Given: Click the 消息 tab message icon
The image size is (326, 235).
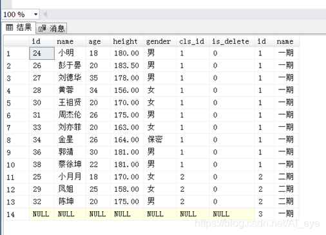Looking at the screenshot, I should (x=42, y=28).
